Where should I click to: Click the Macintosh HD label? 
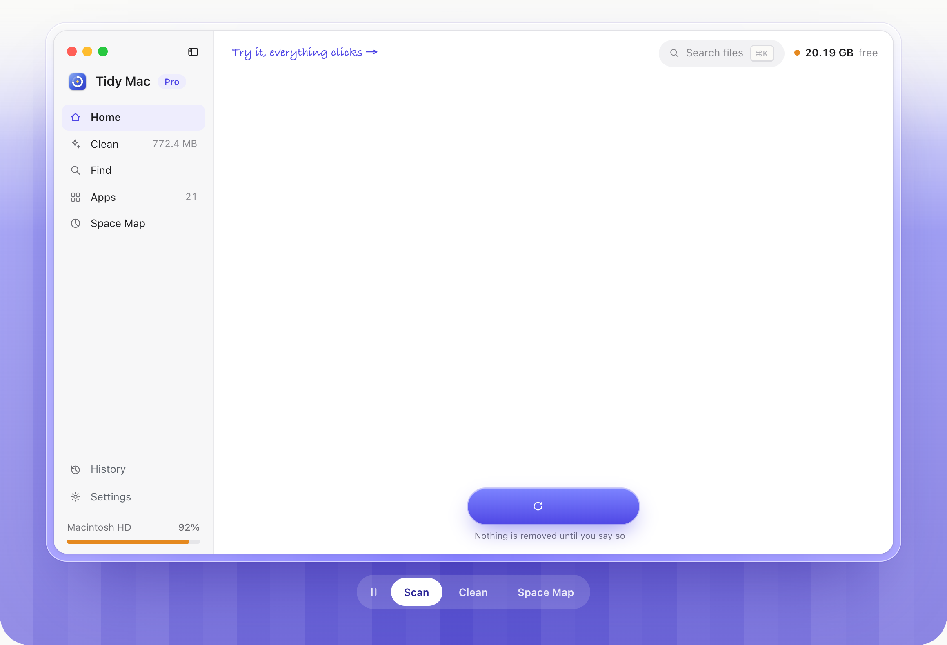click(x=99, y=527)
